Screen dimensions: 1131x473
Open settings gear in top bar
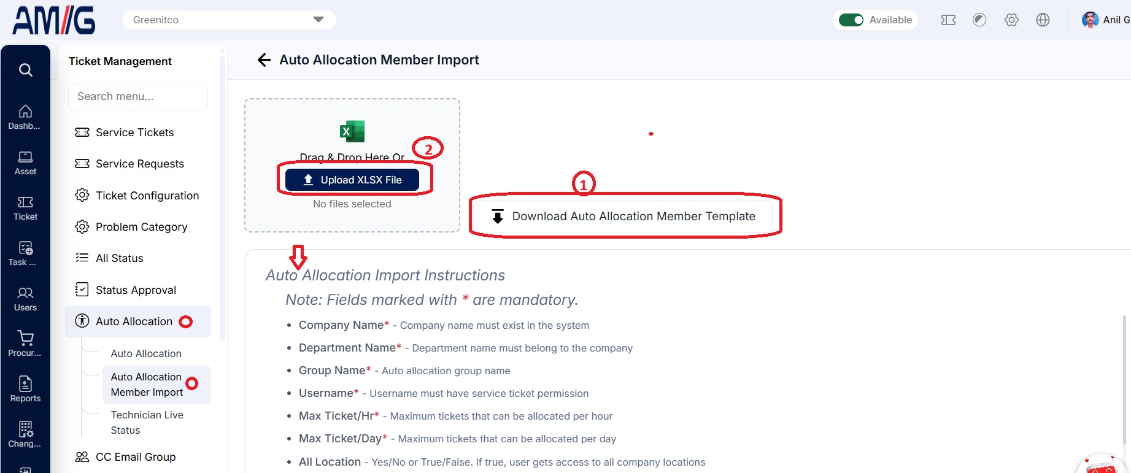(x=1011, y=20)
